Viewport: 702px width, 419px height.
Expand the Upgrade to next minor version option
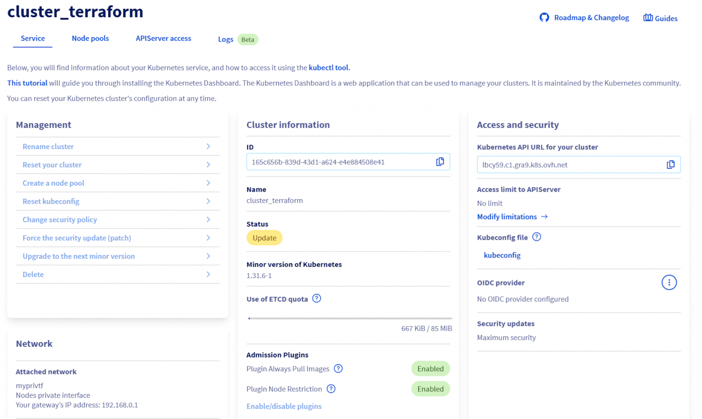(209, 256)
